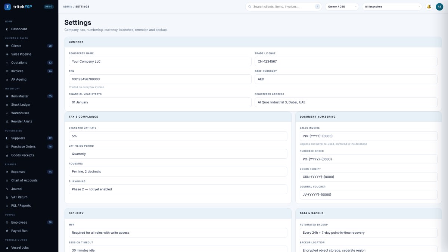Click the Suppliers sidebar icon
Screen dimensions: 448x252
[7, 138]
